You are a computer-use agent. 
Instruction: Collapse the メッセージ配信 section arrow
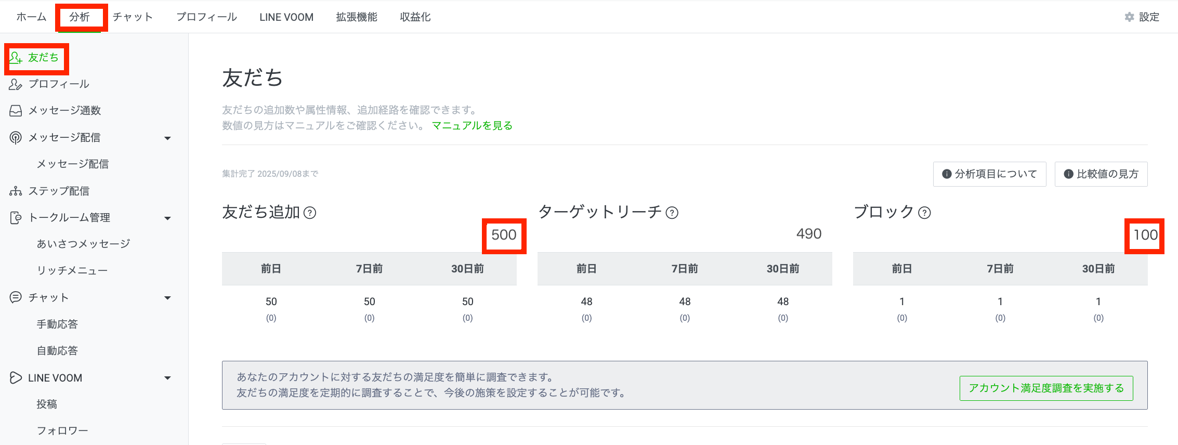(167, 138)
